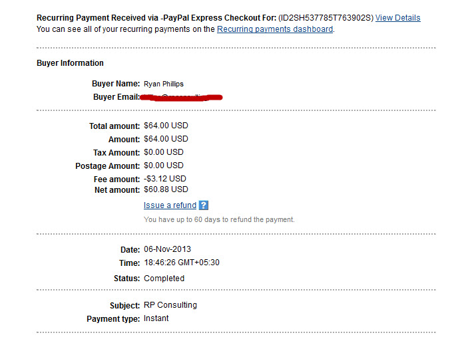Click the Completed status text
Viewport: 460px width, 341px height.
(164, 279)
